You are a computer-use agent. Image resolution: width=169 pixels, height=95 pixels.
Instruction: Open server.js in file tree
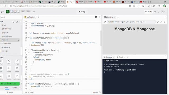4,51
